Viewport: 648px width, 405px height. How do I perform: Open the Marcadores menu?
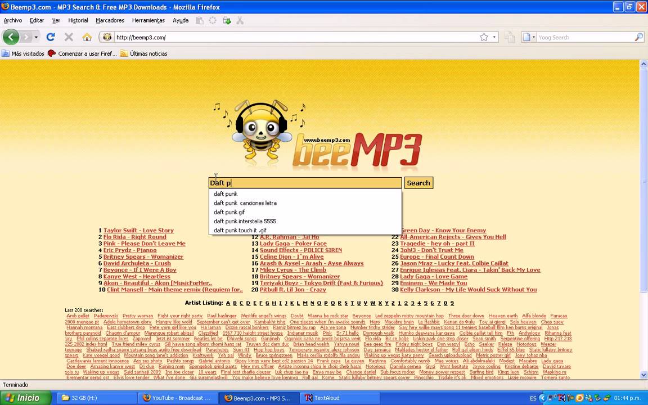pyautogui.click(x=110, y=20)
